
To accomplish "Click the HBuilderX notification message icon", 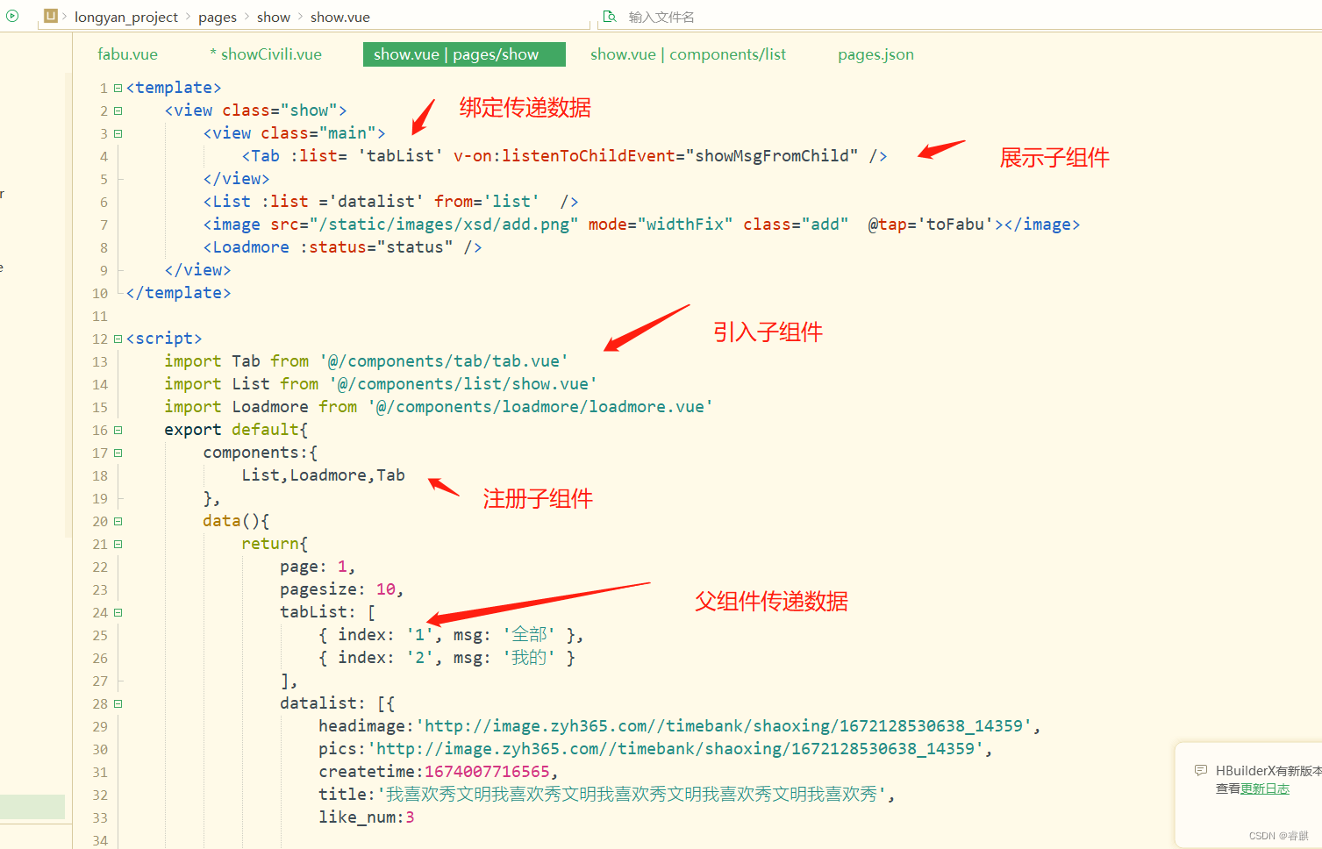I will click(1200, 770).
